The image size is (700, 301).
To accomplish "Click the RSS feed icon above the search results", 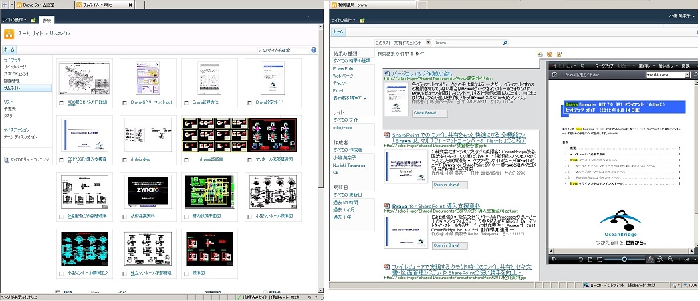I will pyautogui.click(x=550, y=54).
